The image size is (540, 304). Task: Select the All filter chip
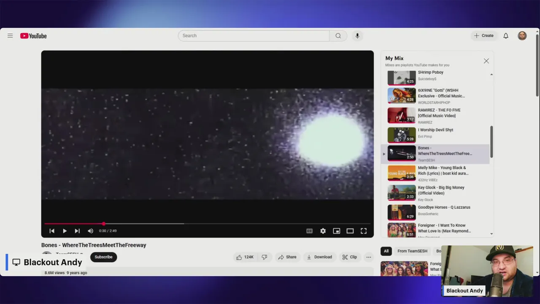point(386,251)
